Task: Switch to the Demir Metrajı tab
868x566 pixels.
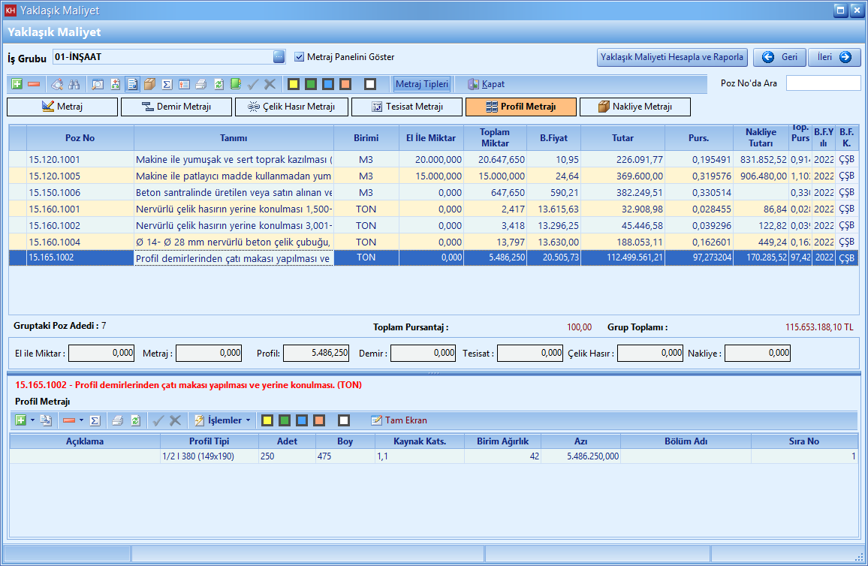Action: tap(176, 107)
